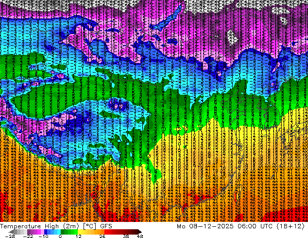
Task: Click the dark green legend swatch after 0
Action: [63, 232]
